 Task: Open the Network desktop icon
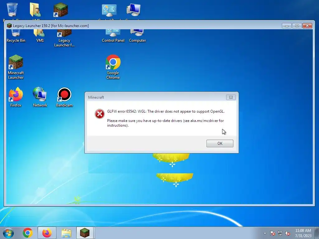click(x=40, y=97)
